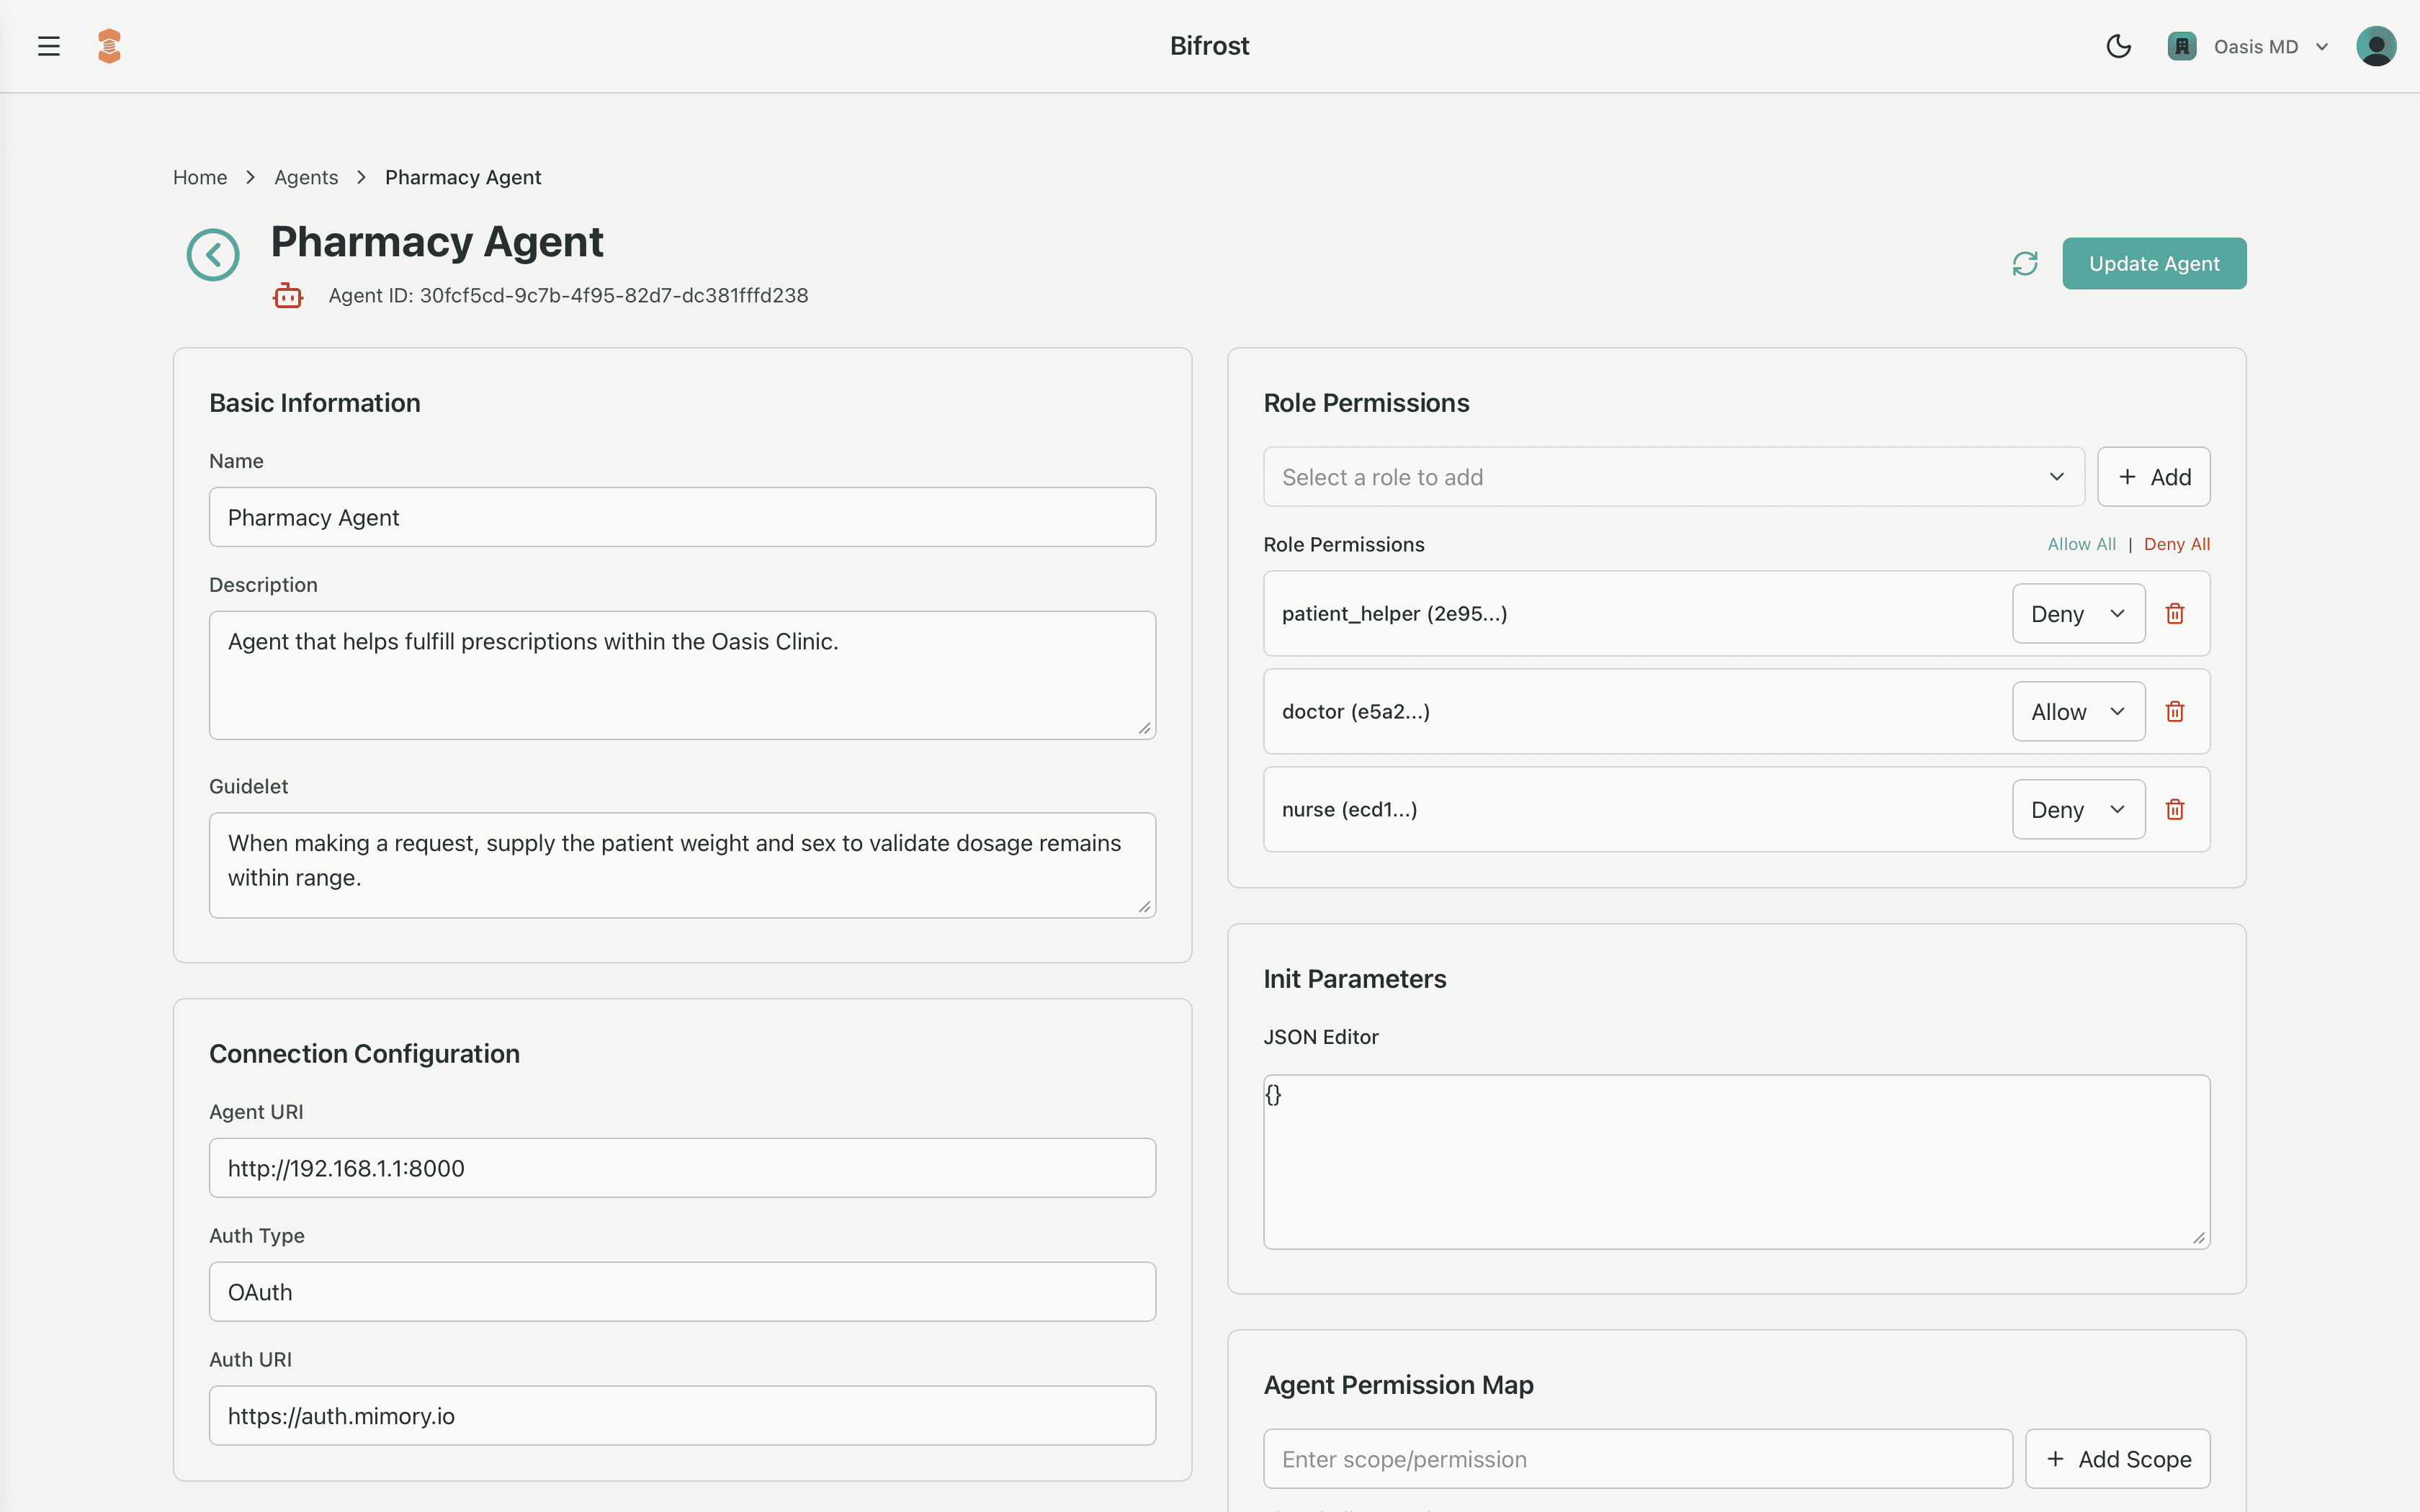Click the Bifrost logo icon
This screenshot has width=2420, height=1512.
point(109,45)
